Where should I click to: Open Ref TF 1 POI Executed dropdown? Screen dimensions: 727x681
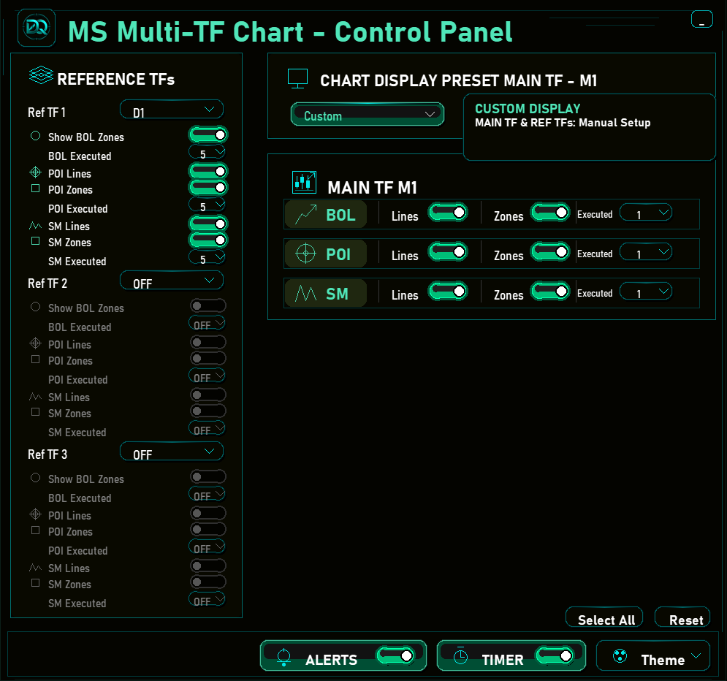tap(207, 205)
